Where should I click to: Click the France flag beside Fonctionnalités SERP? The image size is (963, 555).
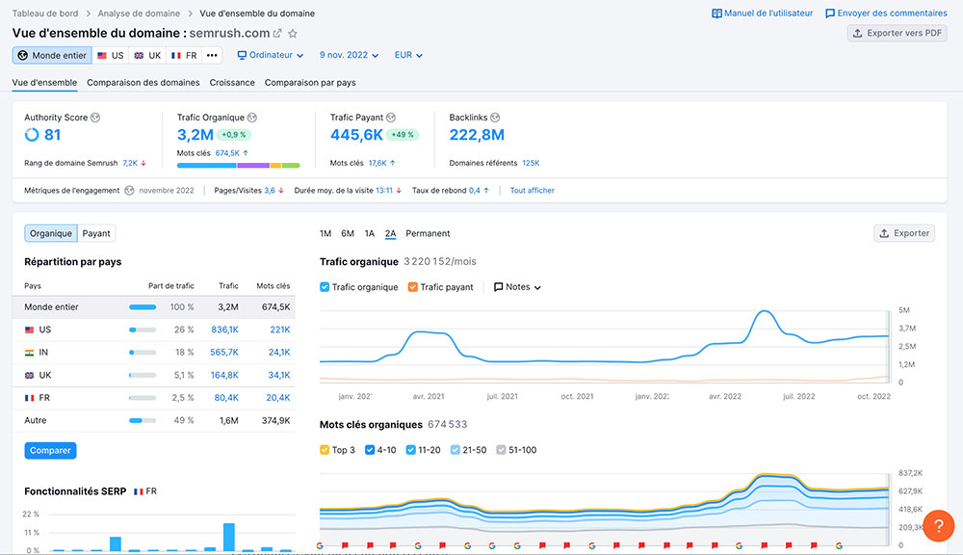(138, 491)
